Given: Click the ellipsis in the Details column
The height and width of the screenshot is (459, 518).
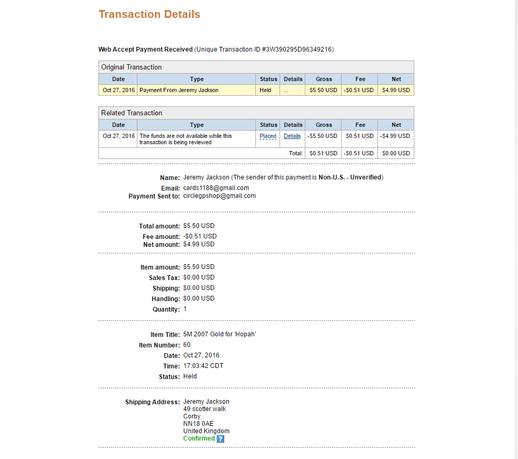Looking at the screenshot, I should [286, 91].
